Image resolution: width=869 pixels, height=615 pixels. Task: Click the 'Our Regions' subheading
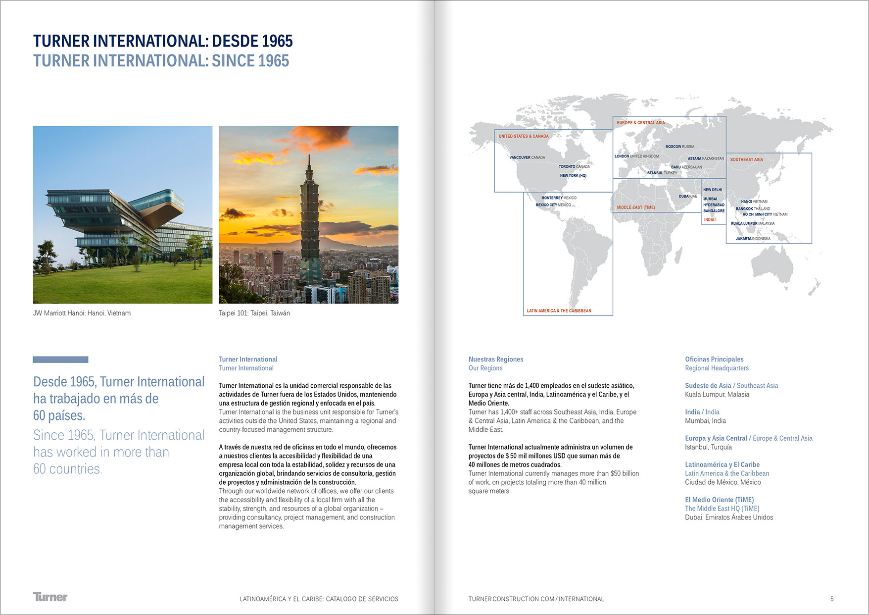pyautogui.click(x=485, y=368)
